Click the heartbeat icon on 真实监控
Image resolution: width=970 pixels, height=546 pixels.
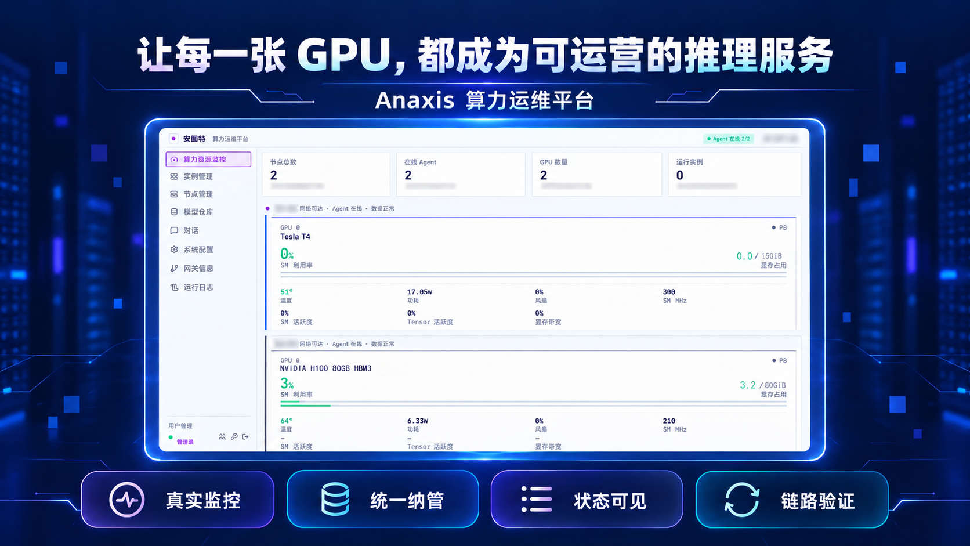pyautogui.click(x=127, y=500)
